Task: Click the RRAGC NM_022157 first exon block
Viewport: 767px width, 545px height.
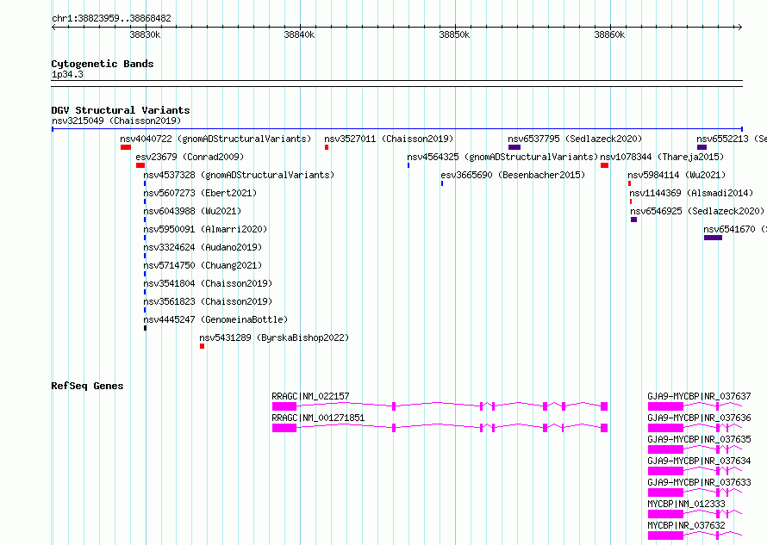Action: pyautogui.click(x=284, y=406)
